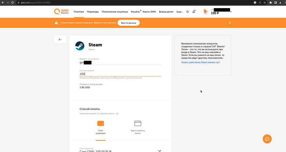Click the Способ оплаты heading
This screenshot has height=152, width=286.
[x=90, y=109]
